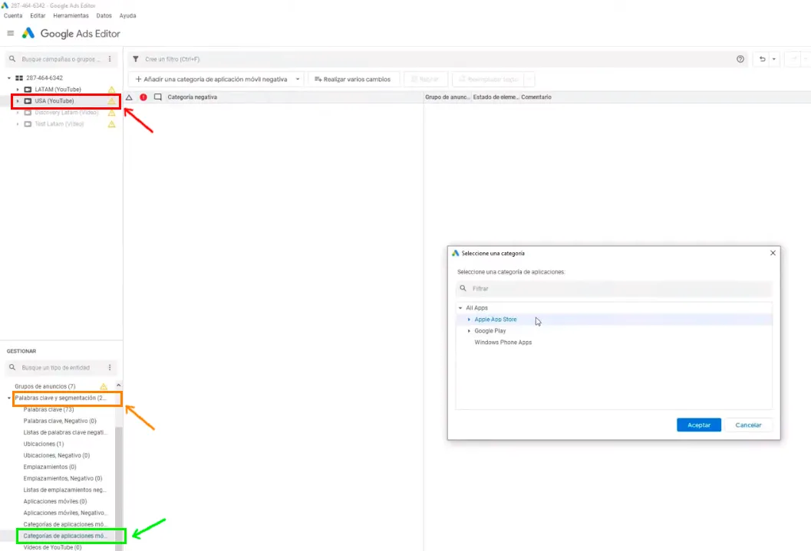This screenshot has height=551, width=811.
Task: Select Discovery Latam (Video) campaign
Action: coord(66,113)
